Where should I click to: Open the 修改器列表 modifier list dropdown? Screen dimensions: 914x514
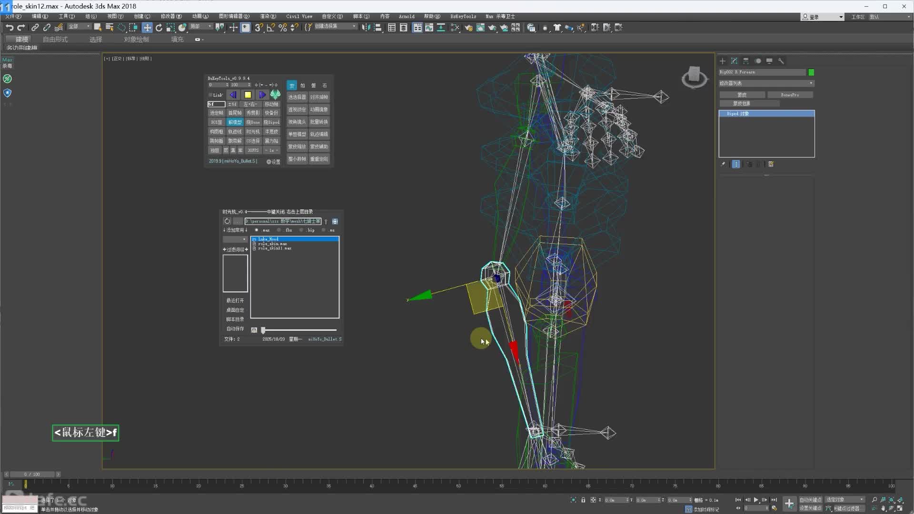point(766,83)
